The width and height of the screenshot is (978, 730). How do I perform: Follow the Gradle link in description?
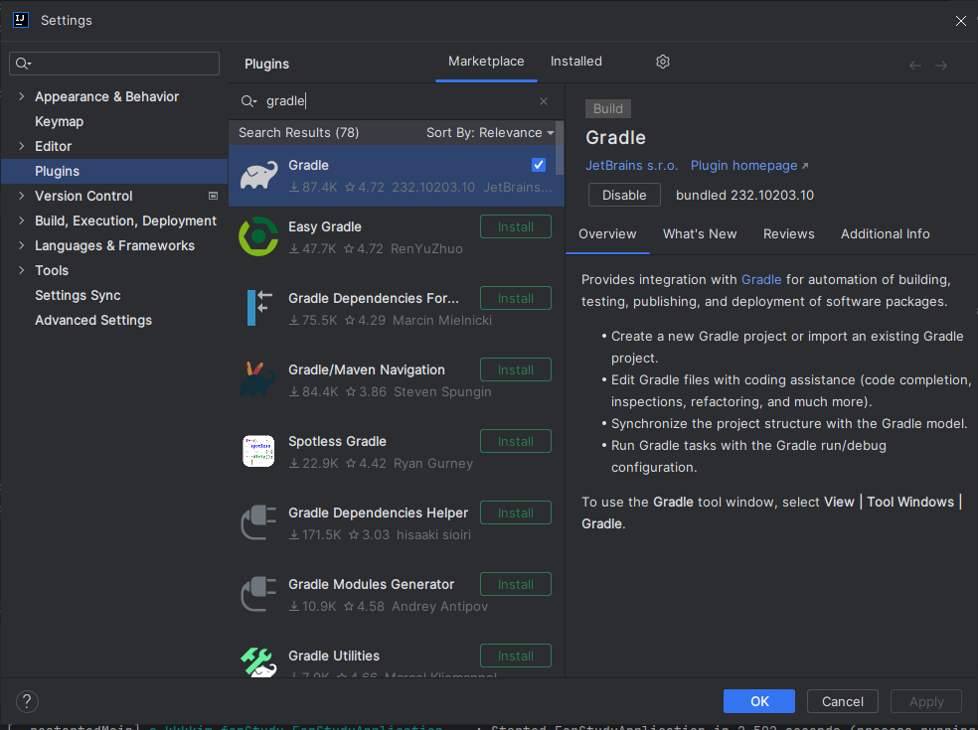pyautogui.click(x=761, y=279)
